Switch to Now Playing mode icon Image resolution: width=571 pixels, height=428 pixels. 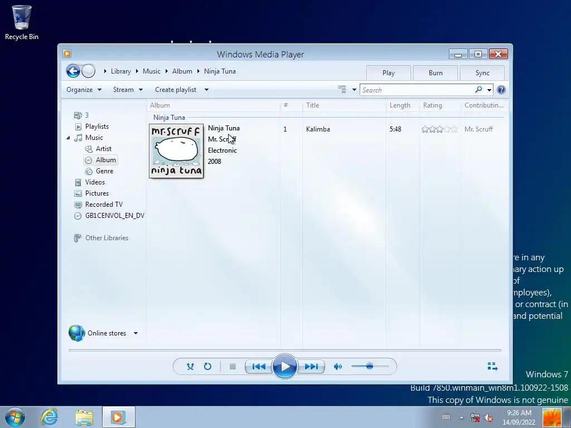tap(492, 367)
